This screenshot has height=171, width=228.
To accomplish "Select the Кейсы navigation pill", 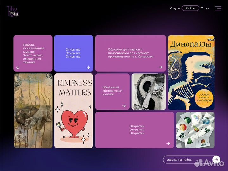I will (x=190, y=8).
